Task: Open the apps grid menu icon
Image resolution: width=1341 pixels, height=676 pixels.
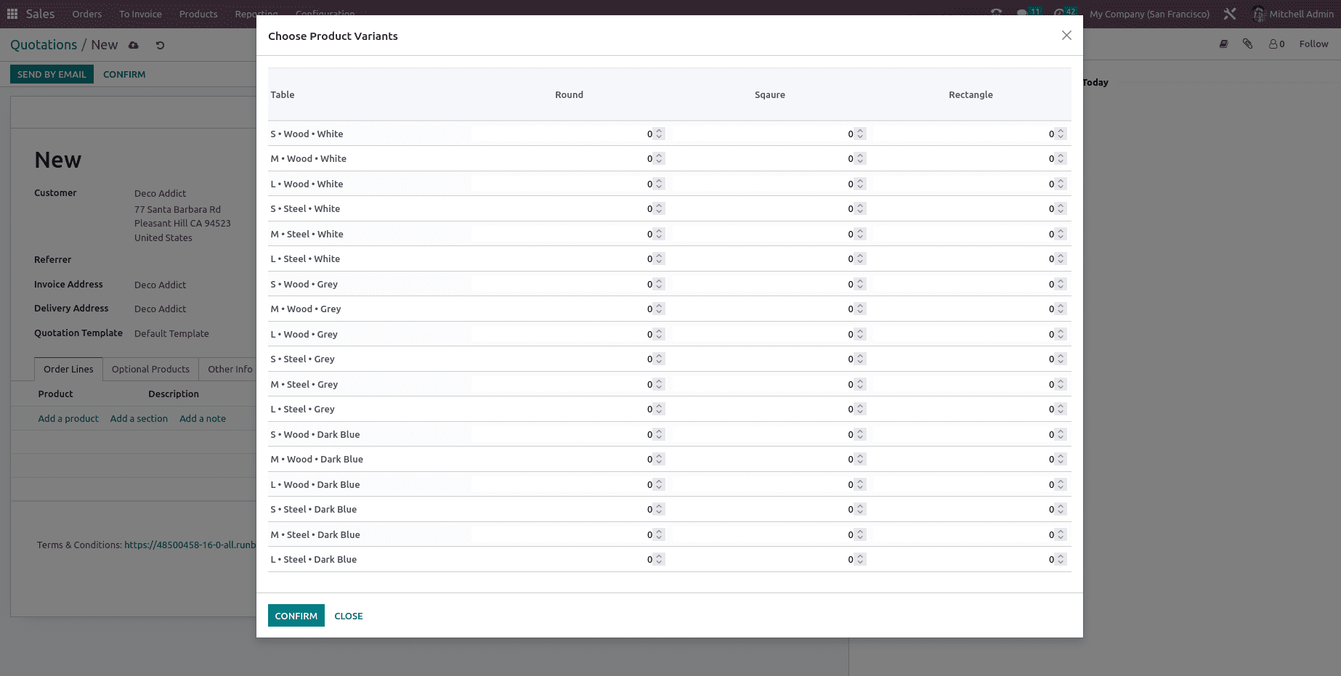Action: point(12,14)
